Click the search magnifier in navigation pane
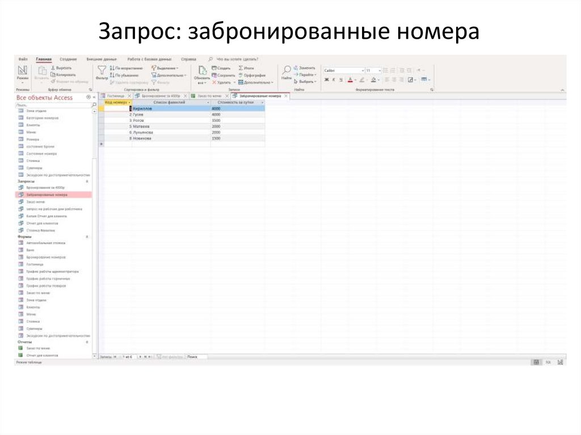The width and height of the screenshot is (581, 435). (x=94, y=105)
